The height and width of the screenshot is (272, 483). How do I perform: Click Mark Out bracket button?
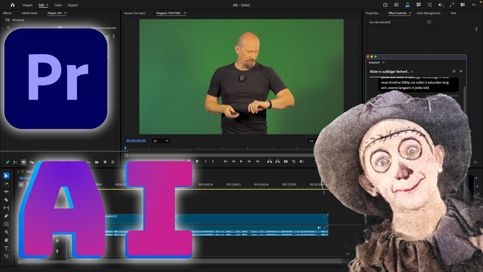[213, 161]
